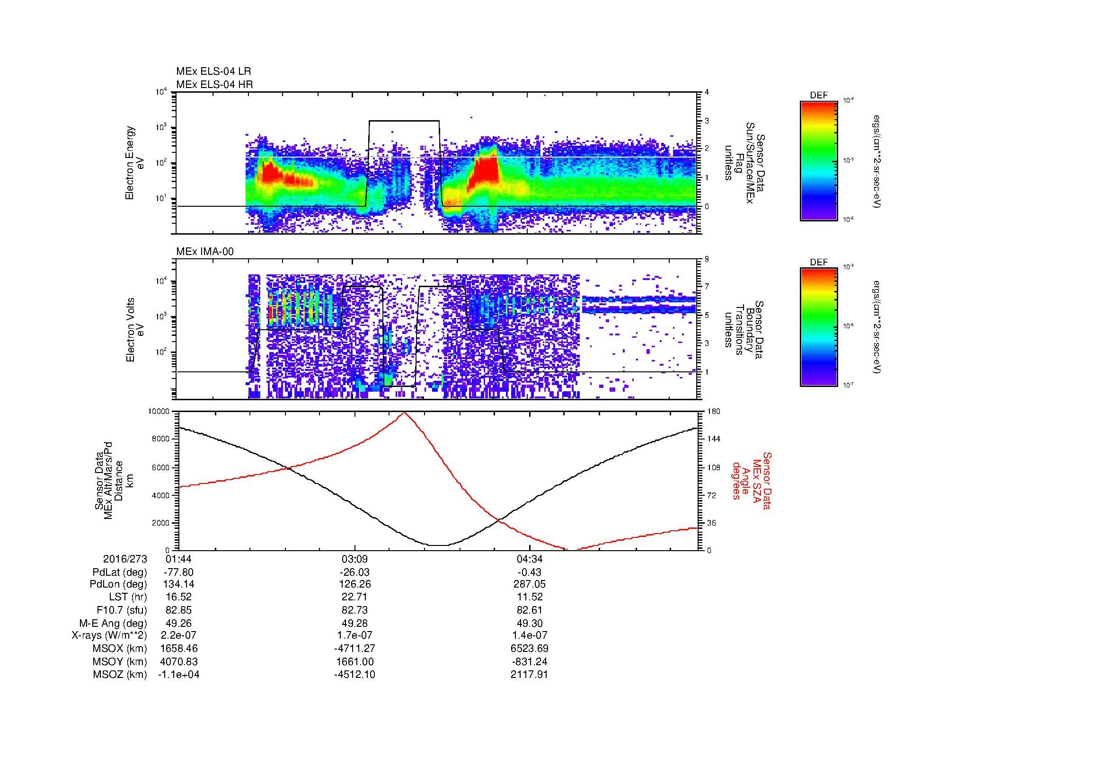
Task: Click the 'Boundary Transitions' right axis label
Action: [x=744, y=330]
